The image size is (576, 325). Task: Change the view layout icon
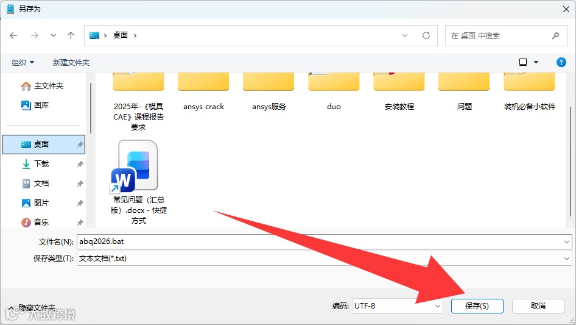523,62
